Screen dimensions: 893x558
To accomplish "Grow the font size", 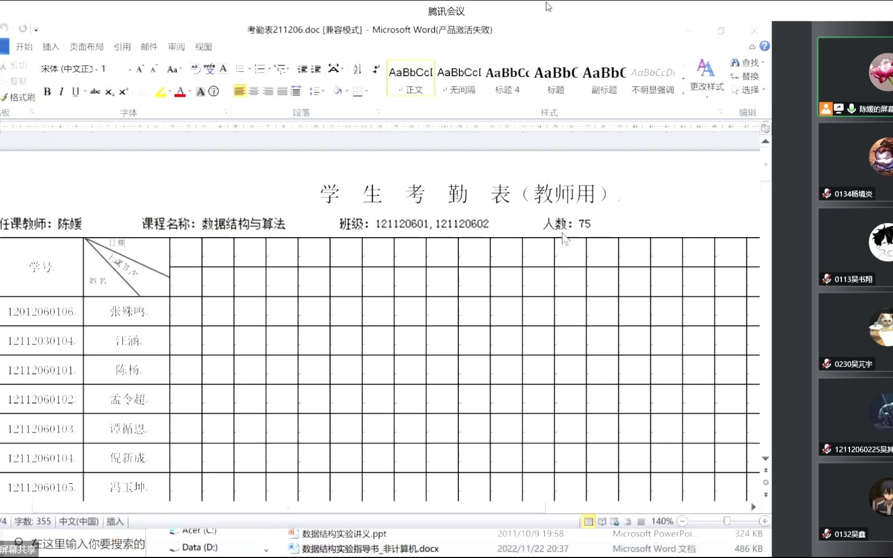I will pyautogui.click(x=140, y=69).
